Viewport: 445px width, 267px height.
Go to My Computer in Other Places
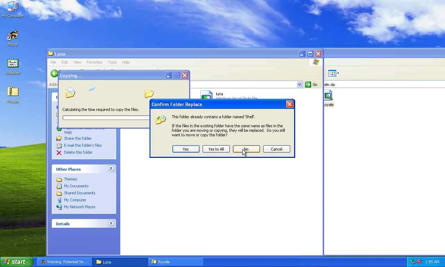tap(75, 200)
